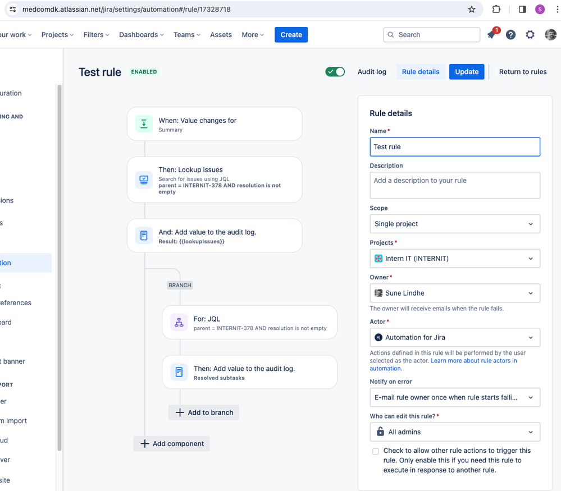This screenshot has width=561, height=491.
Task: Check allow other rule actions to trigger
Action: tap(375, 451)
